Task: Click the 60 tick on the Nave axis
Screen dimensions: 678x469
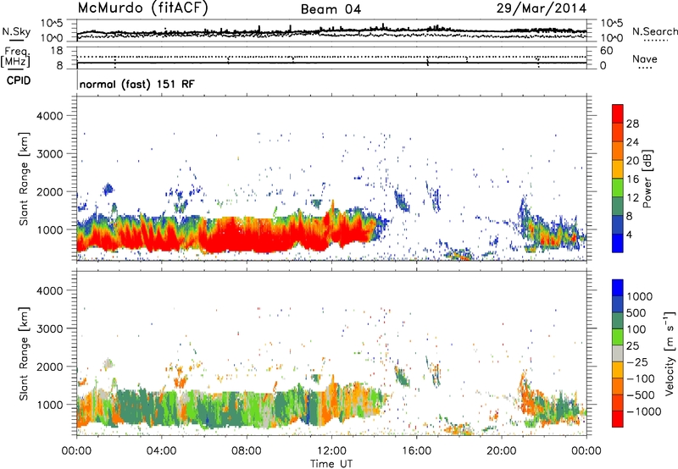Action: [x=606, y=51]
